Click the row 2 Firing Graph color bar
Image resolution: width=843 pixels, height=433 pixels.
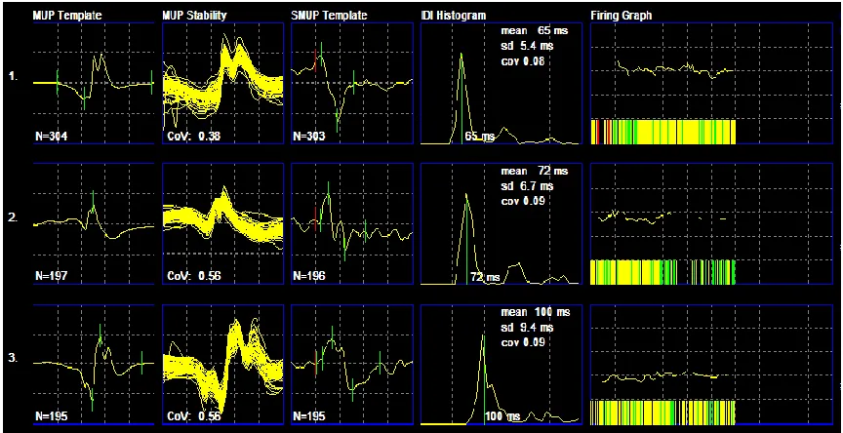662,272
